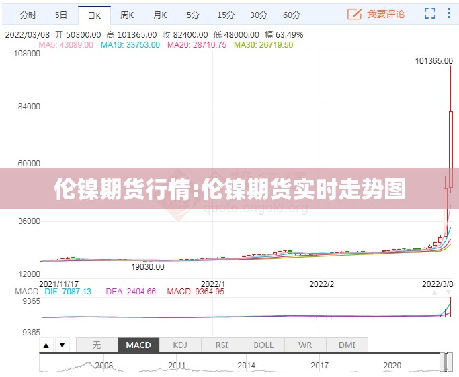Select the 日K daily candlestick tab
This screenshot has width=459, height=377.
(x=94, y=15)
